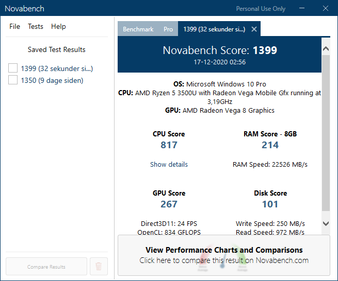This screenshot has width=338, height=281.
Task: Switch to the Pro tab
Action: tap(168, 29)
